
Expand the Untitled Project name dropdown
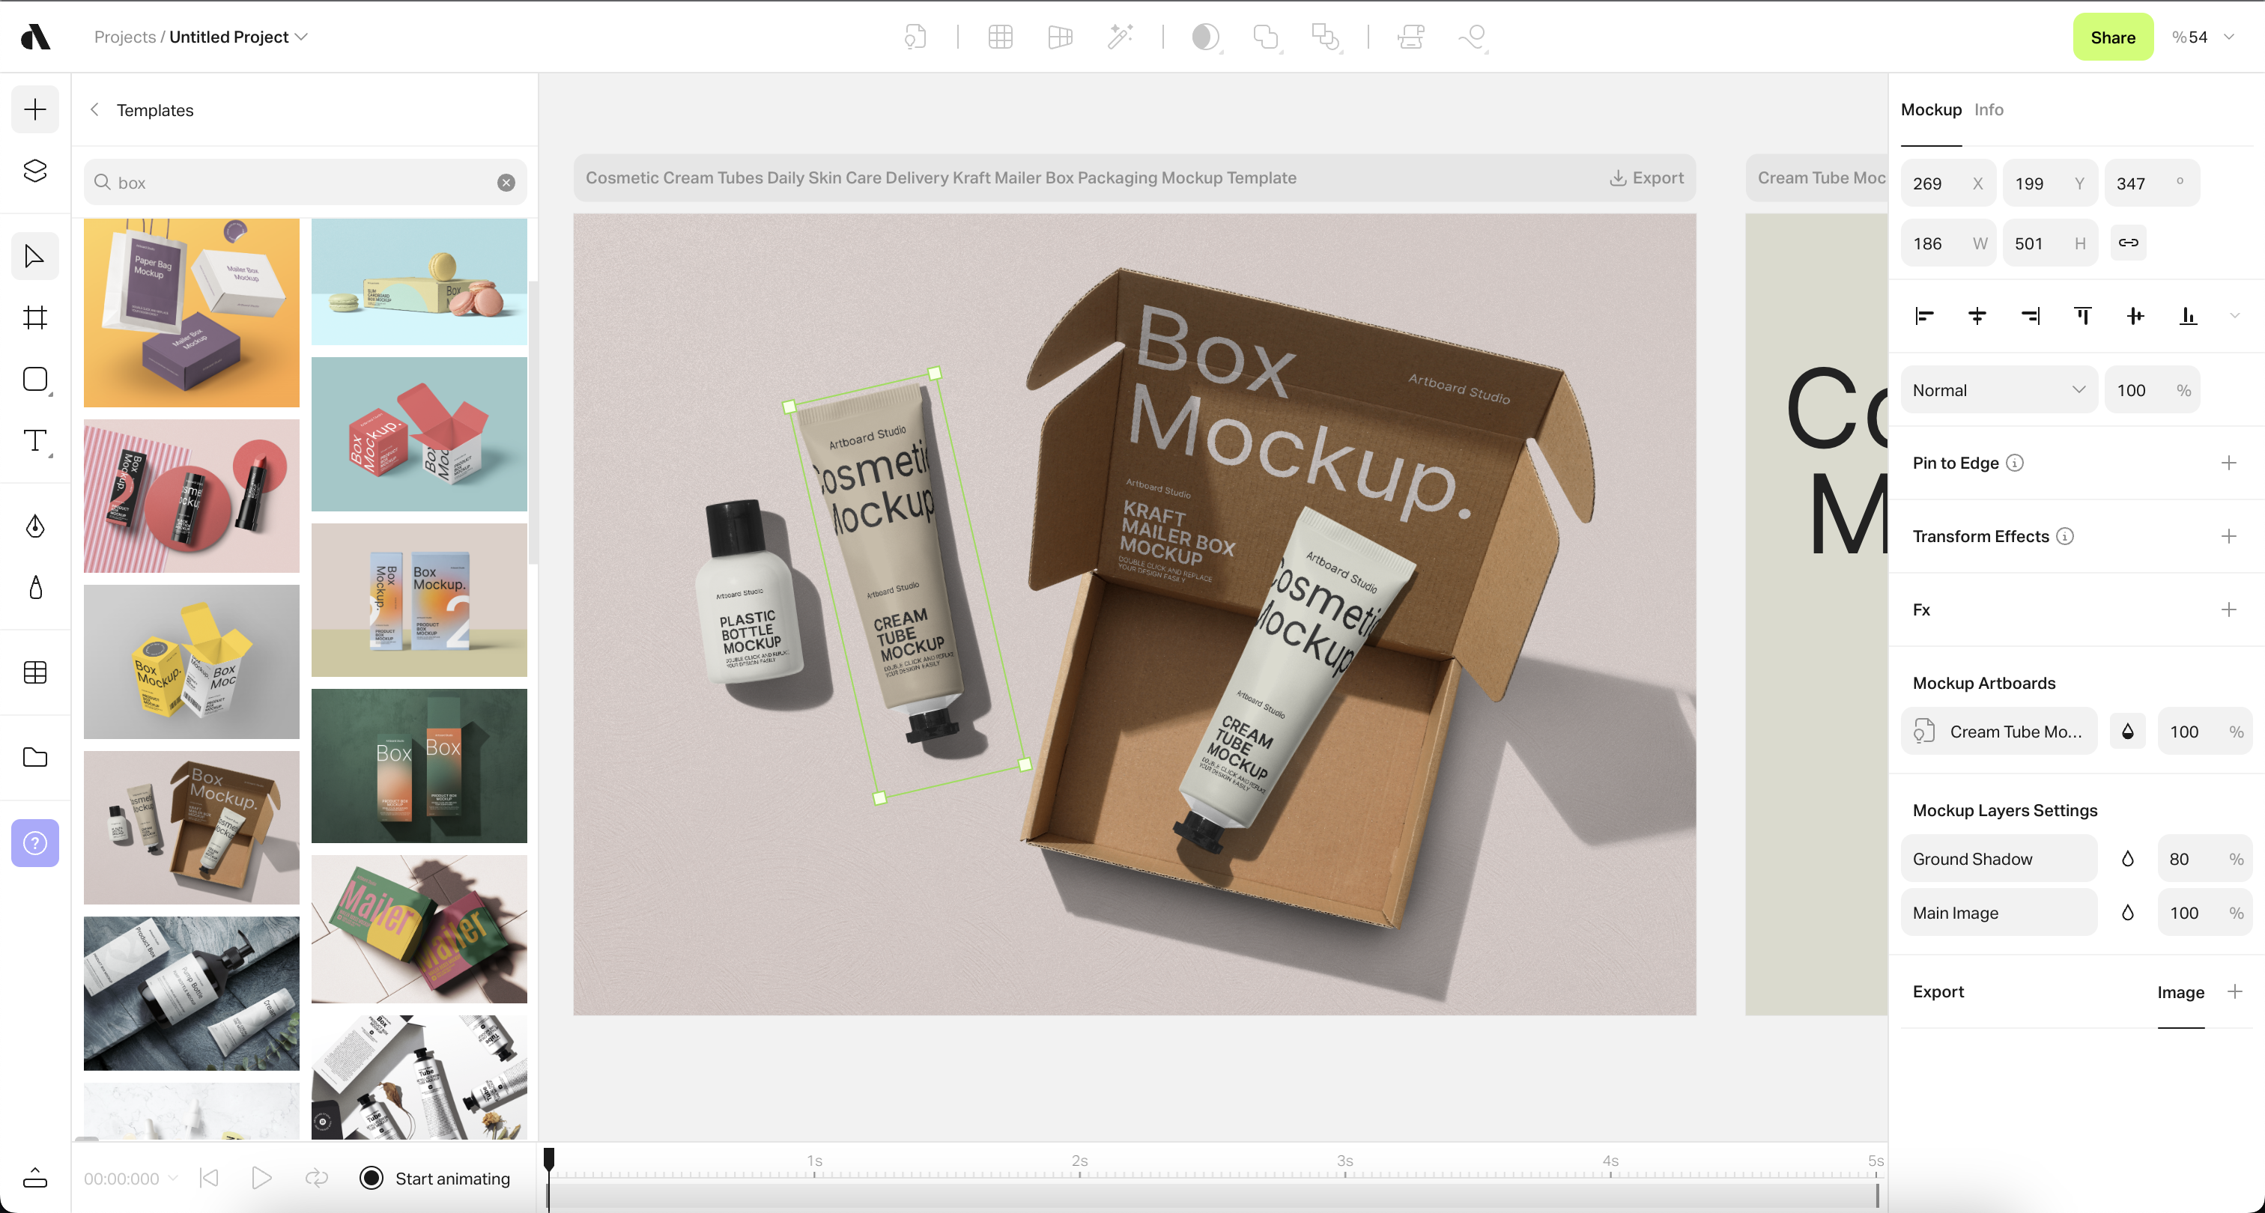click(303, 37)
